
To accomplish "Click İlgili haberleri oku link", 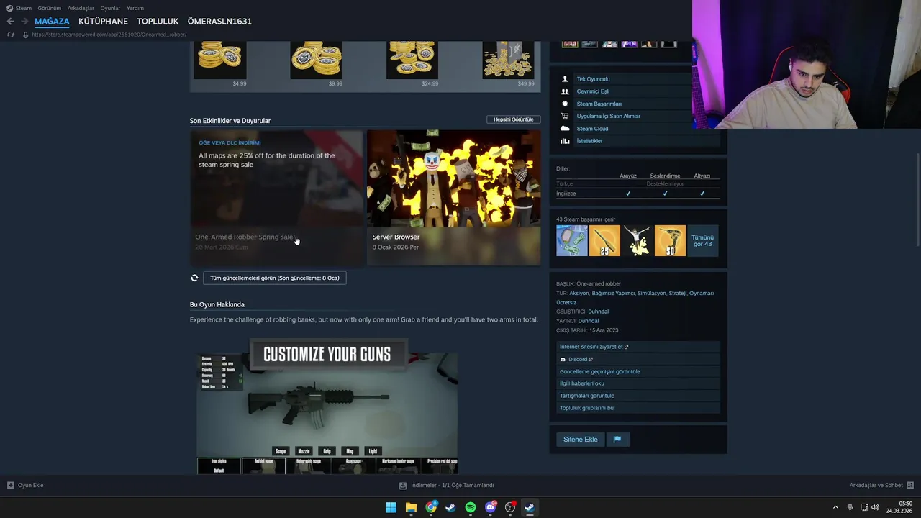I will tap(638, 383).
